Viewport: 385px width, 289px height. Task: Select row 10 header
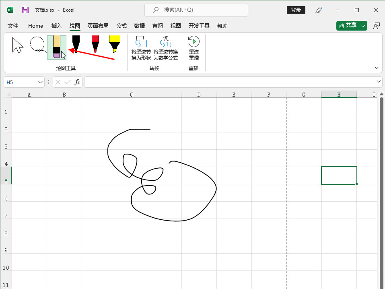tap(6, 262)
